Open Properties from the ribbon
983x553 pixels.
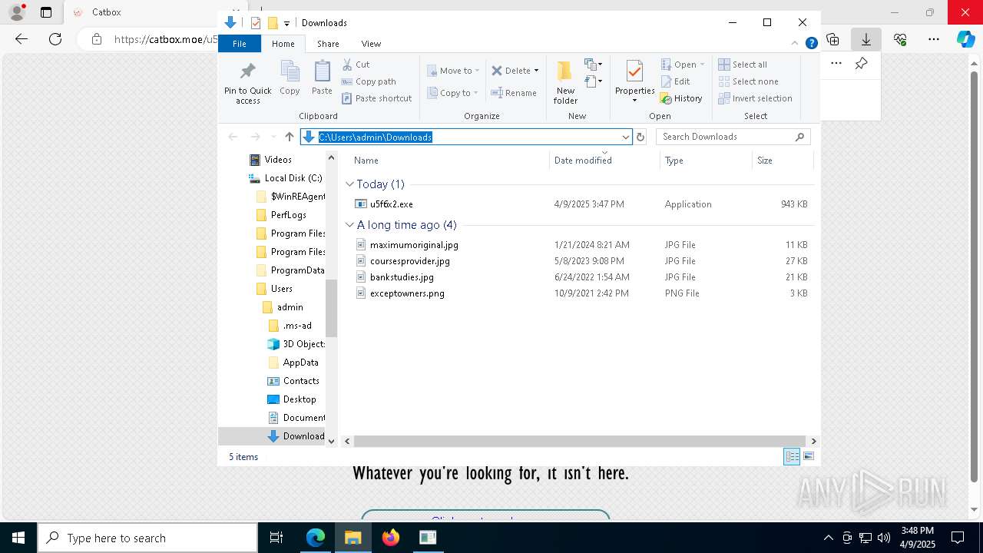[x=634, y=81]
